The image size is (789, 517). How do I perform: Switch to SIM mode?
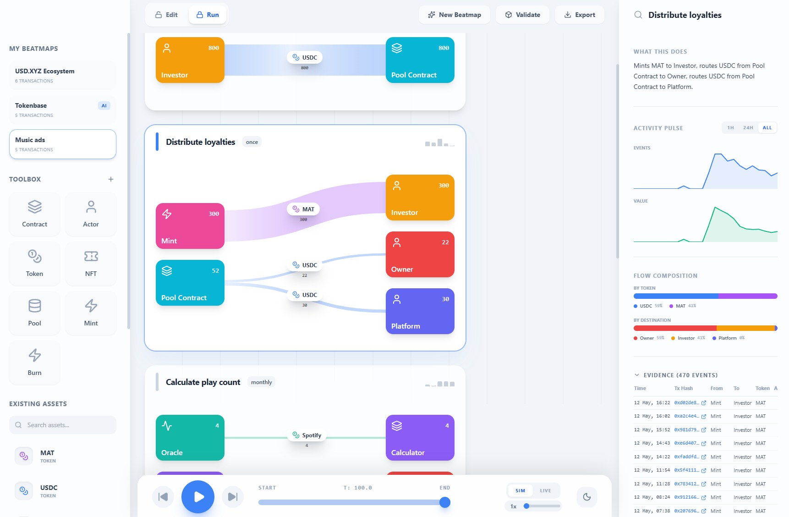[520, 490]
